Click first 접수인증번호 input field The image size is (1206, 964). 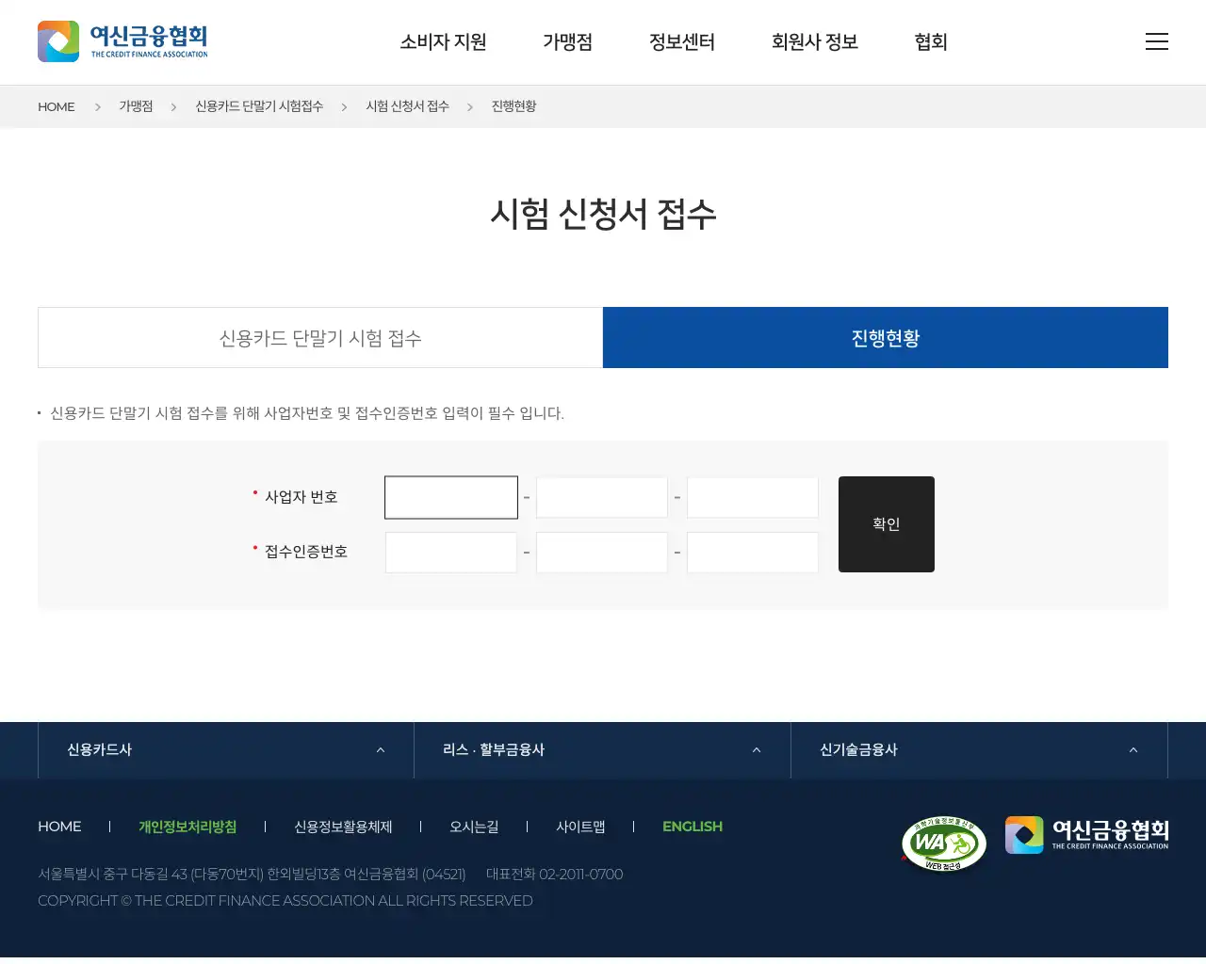point(451,553)
